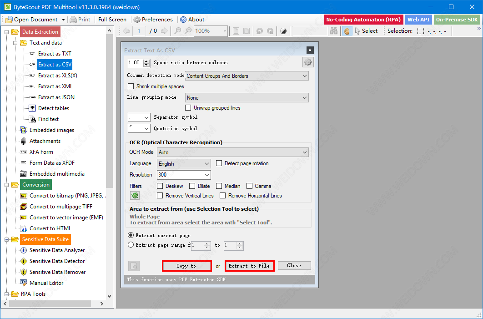Select Extract as XLS(X) tree item
This screenshot has width=483, height=319.
tap(58, 76)
